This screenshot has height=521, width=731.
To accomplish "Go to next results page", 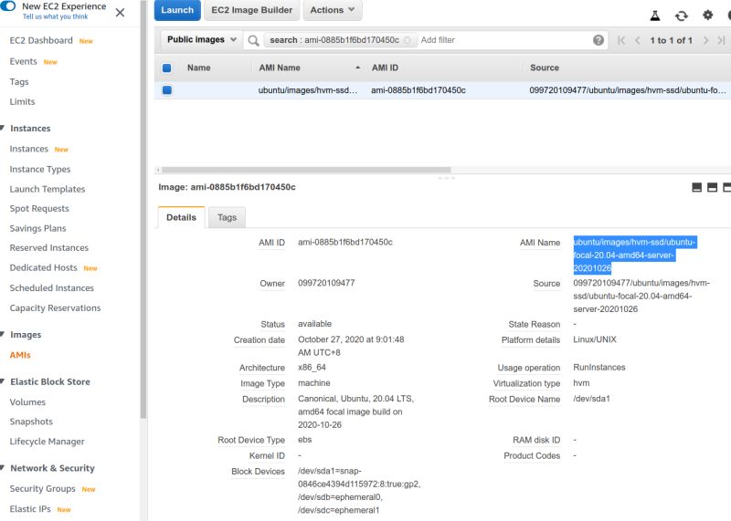I will tap(705, 40).
